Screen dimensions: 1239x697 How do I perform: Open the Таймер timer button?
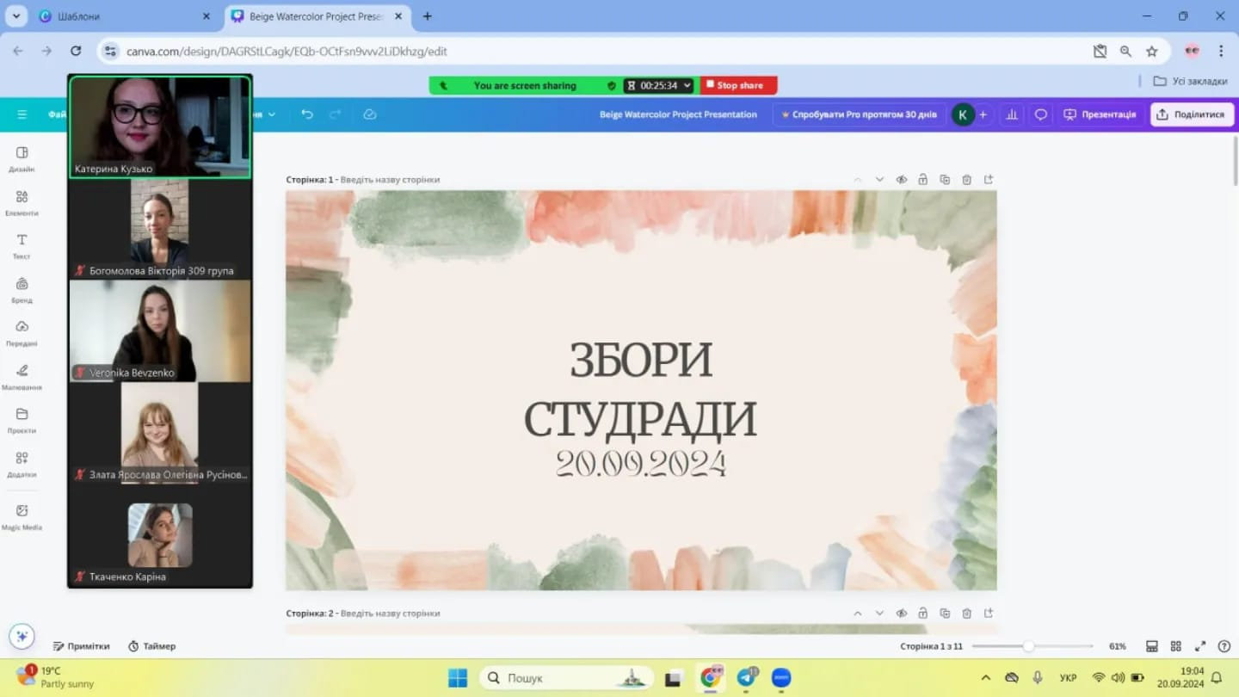coord(152,646)
